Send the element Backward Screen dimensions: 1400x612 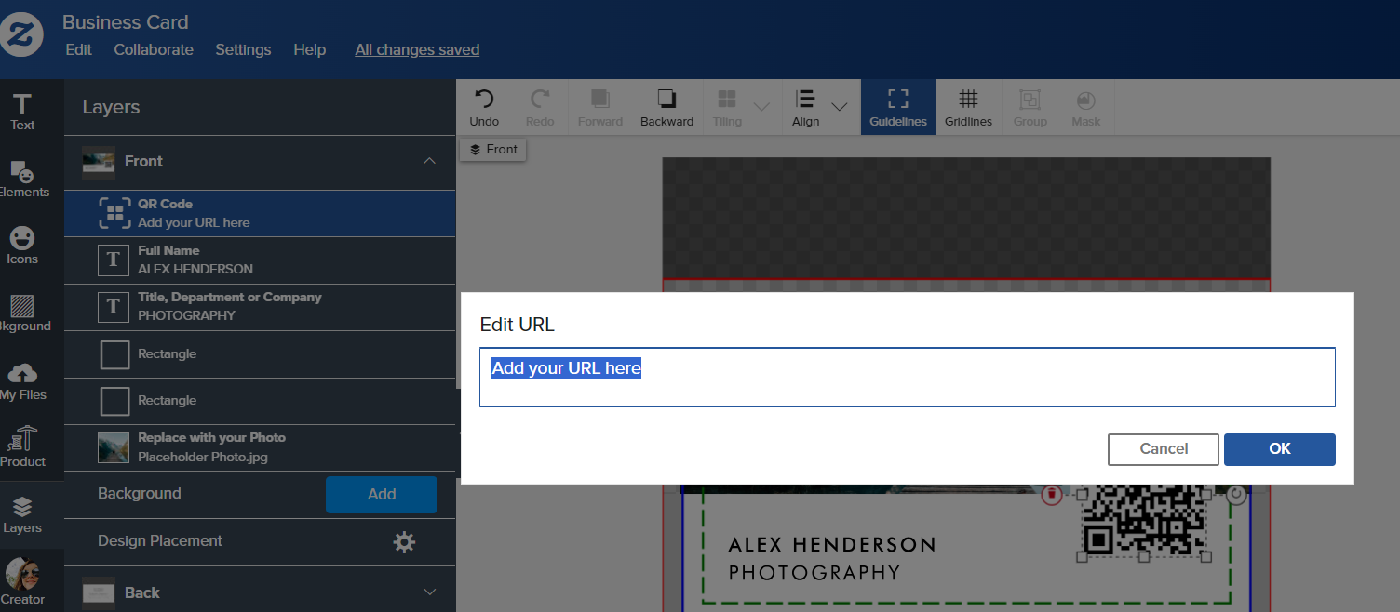coord(666,106)
